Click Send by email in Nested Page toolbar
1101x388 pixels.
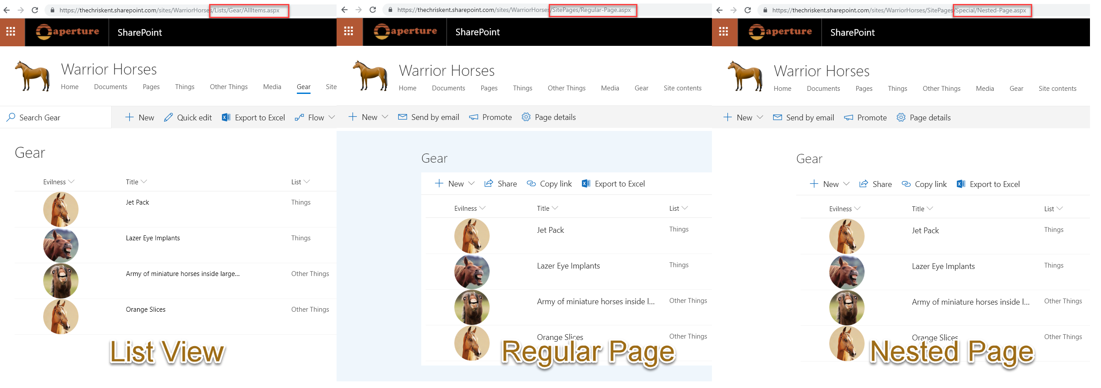tap(804, 117)
